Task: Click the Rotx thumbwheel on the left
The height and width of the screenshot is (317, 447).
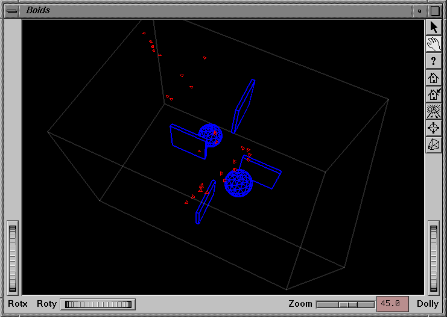Action: click(13, 259)
